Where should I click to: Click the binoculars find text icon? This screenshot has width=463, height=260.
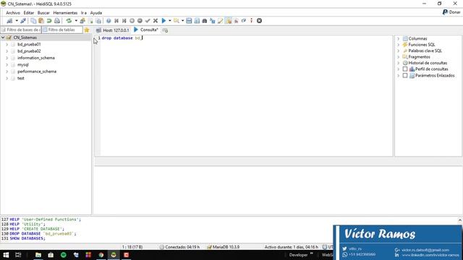(x=204, y=21)
